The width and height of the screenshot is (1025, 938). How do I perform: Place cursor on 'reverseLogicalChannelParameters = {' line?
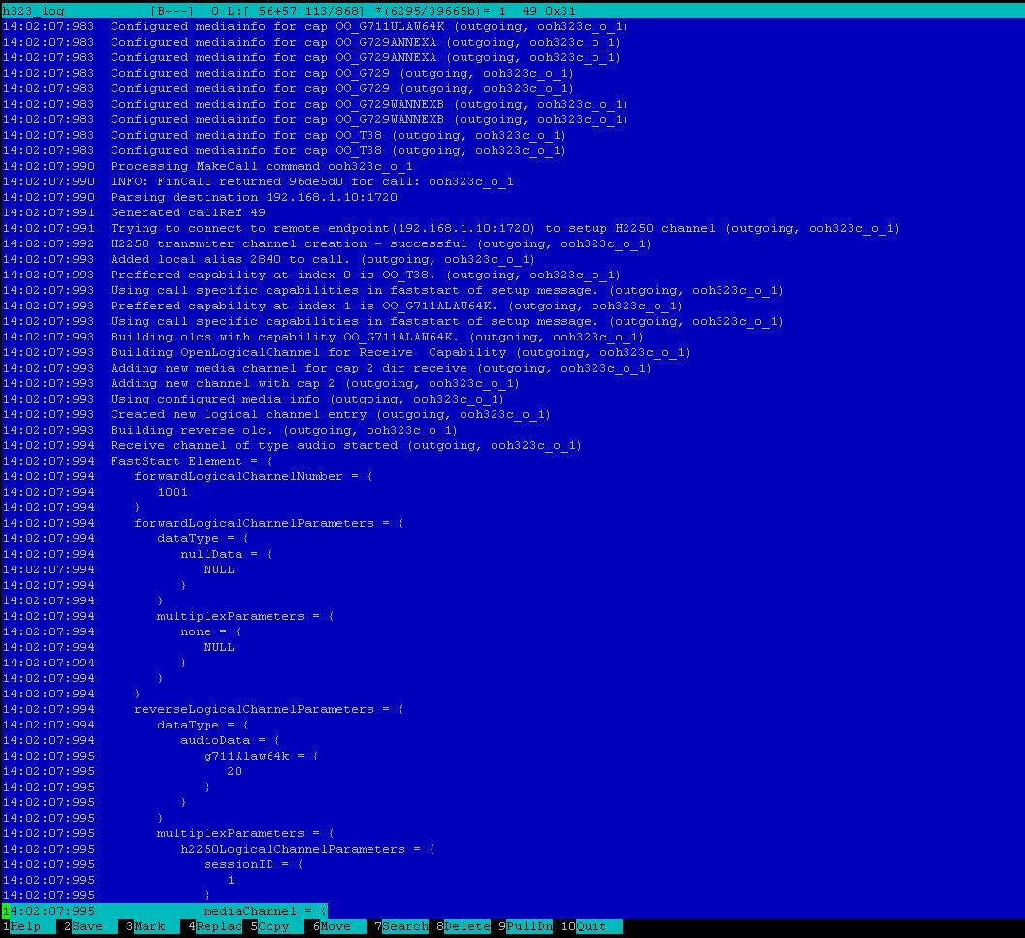pyautogui.click(x=269, y=709)
